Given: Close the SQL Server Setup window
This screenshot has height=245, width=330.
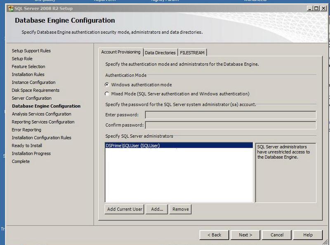Looking at the screenshot, I should coord(323,8).
